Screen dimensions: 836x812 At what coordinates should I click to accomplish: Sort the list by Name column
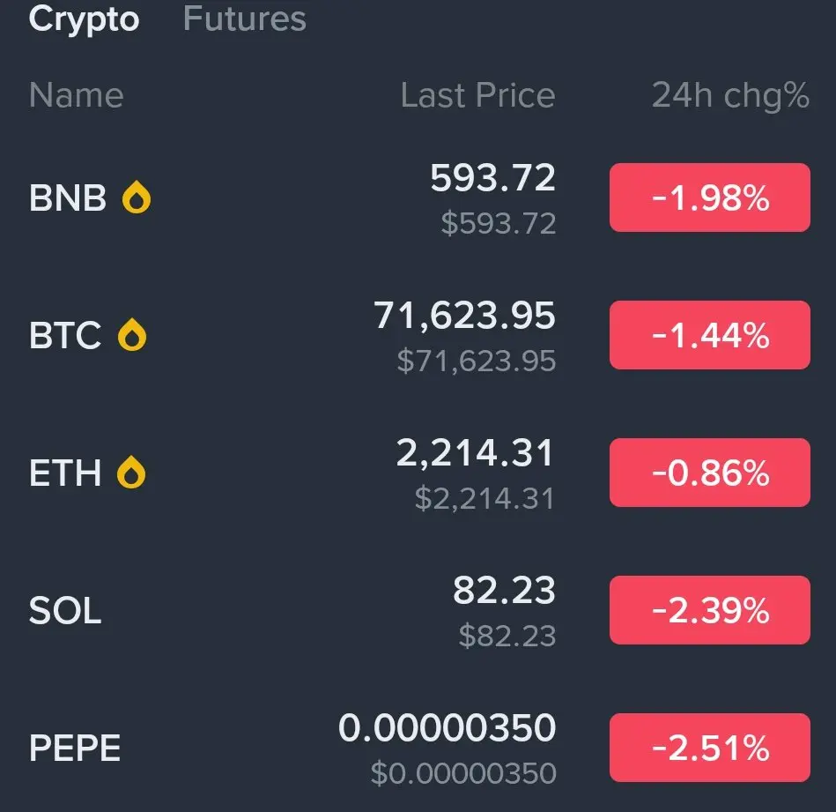pyautogui.click(x=76, y=95)
